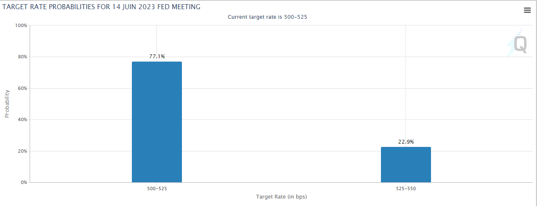Click the 500-525 x-axis category label

click(156, 189)
